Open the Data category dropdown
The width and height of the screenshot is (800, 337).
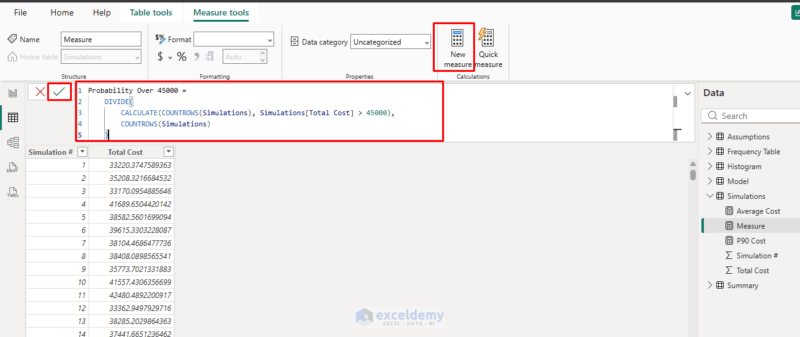click(x=391, y=42)
